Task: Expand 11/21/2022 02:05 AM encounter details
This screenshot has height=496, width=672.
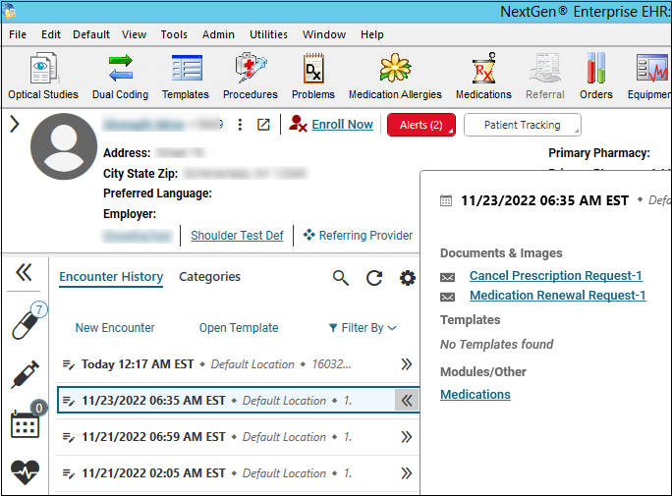Action: click(x=407, y=473)
